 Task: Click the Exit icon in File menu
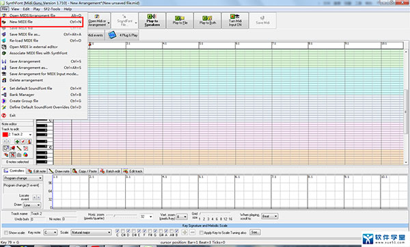tap(4, 115)
